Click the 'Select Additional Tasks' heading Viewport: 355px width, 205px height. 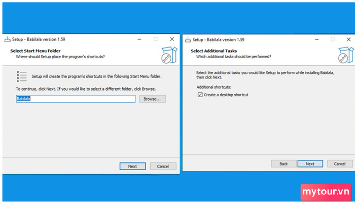[214, 51]
